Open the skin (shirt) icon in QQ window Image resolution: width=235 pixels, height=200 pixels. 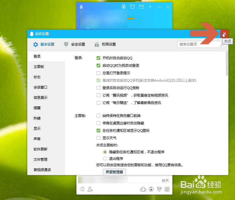tap(132, 7)
